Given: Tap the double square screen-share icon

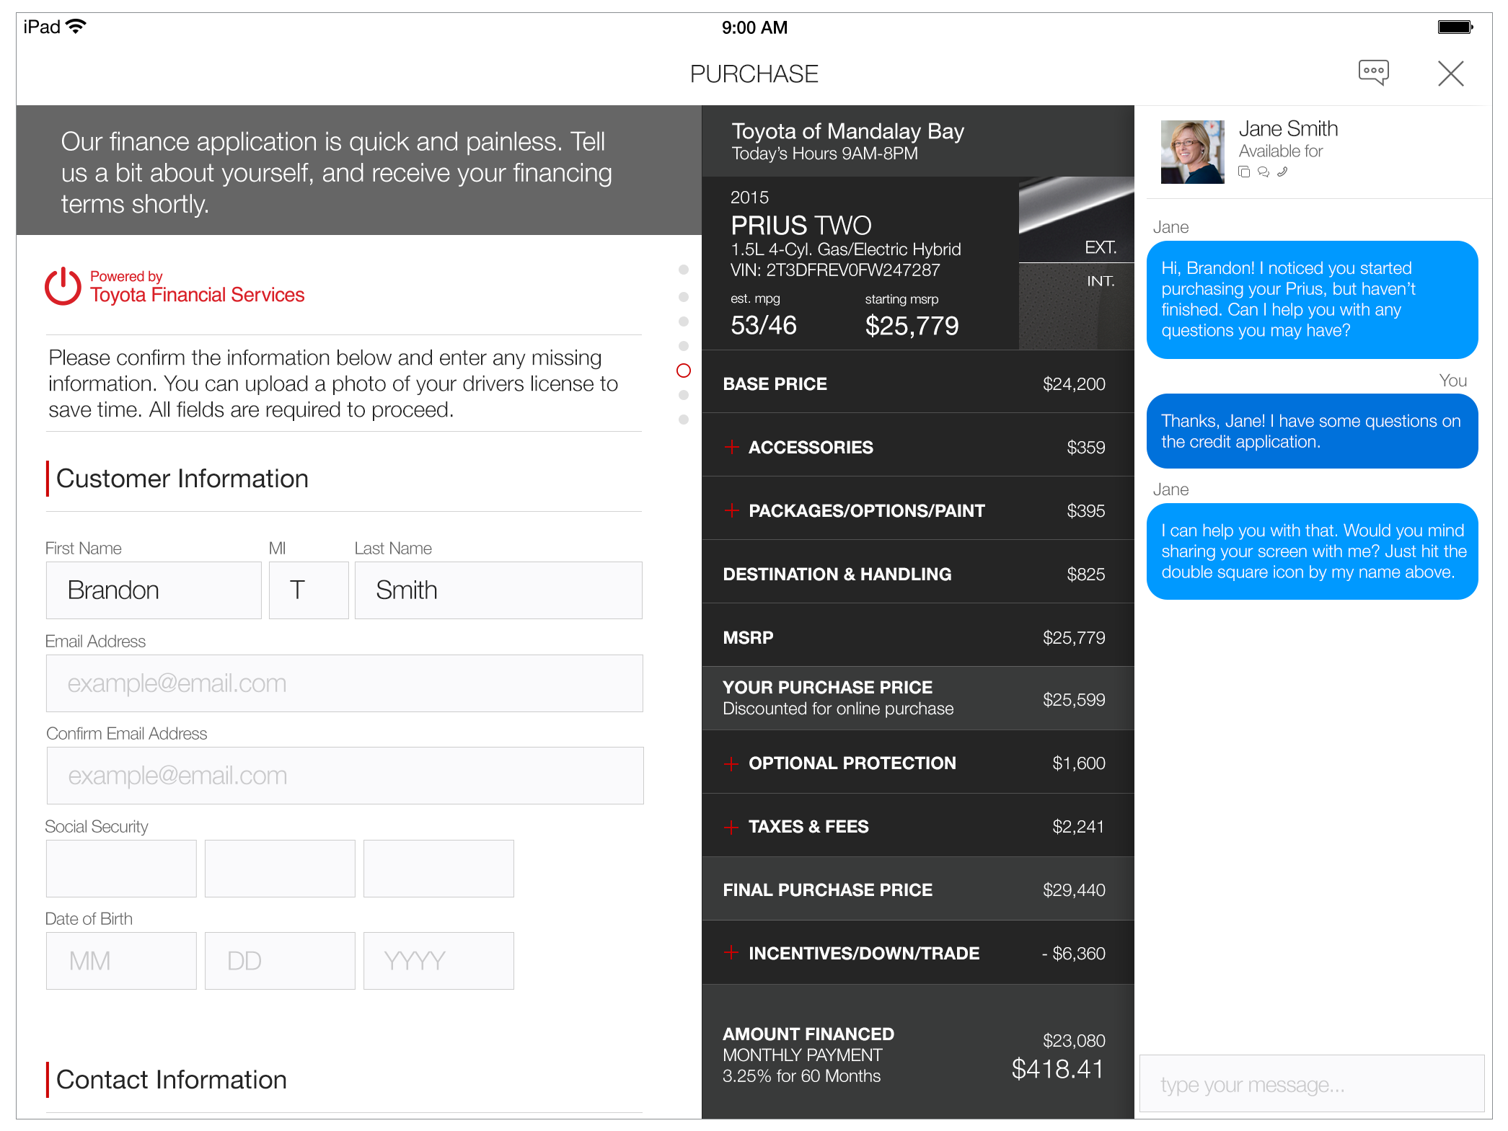Looking at the screenshot, I should click(x=1244, y=172).
